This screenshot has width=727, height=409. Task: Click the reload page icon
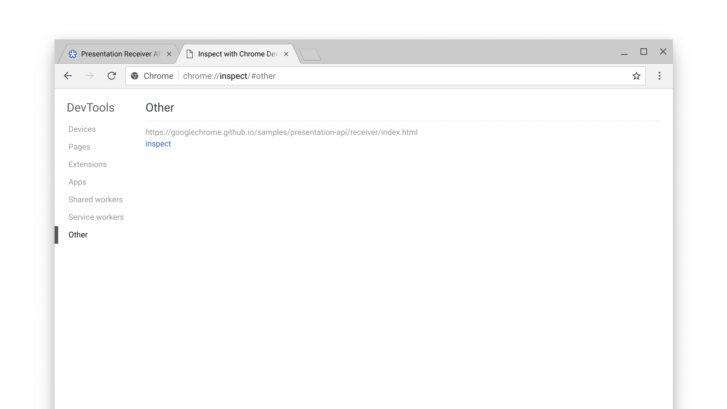pyautogui.click(x=111, y=76)
